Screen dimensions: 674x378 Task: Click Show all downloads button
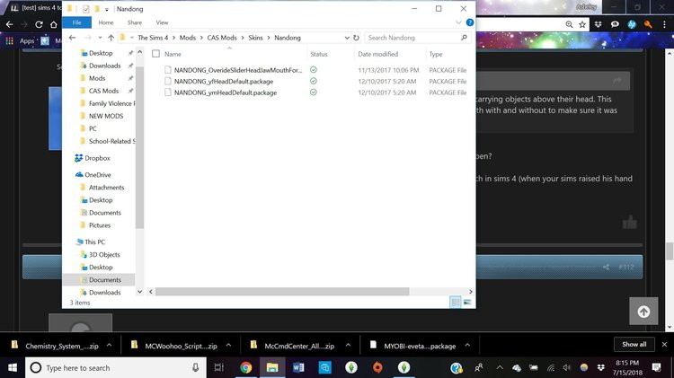[x=634, y=345]
